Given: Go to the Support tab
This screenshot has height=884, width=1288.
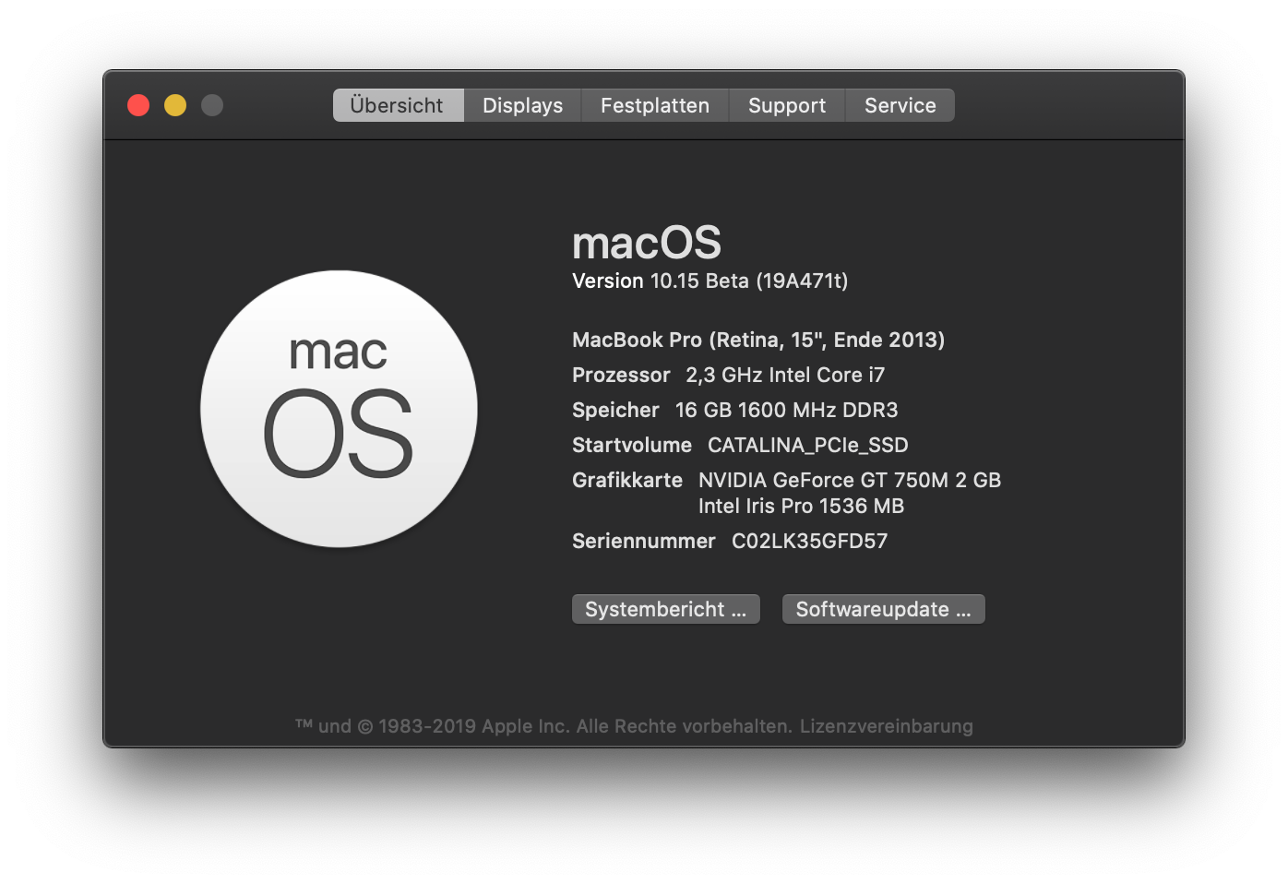Looking at the screenshot, I should 787,105.
